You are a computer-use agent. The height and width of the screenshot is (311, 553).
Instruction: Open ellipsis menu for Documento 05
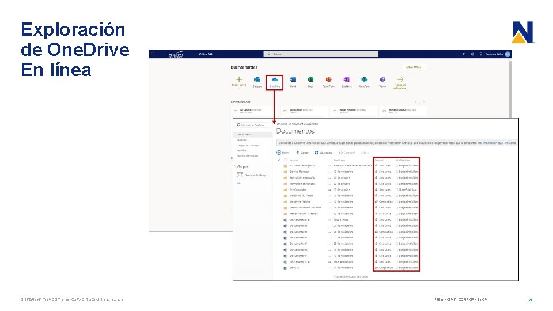coord(329,244)
